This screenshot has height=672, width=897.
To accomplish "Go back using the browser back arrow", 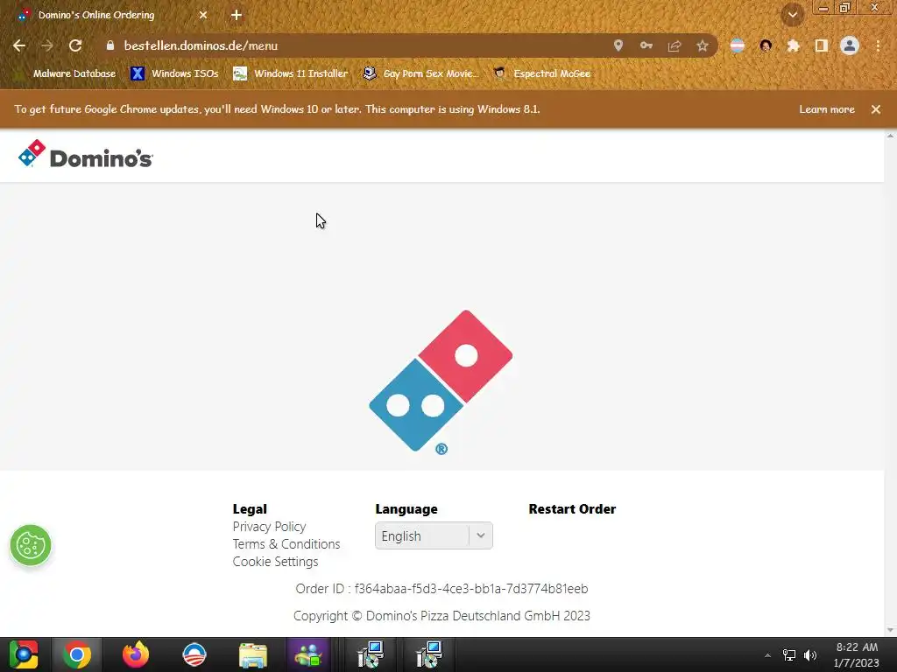I will click(19, 45).
